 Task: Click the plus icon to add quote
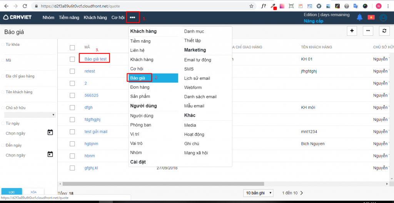click(x=352, y=31)
